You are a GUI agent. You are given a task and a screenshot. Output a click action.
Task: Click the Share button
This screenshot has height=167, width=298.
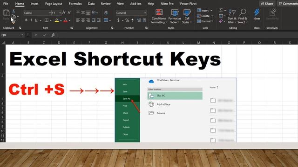pos(267,4)
